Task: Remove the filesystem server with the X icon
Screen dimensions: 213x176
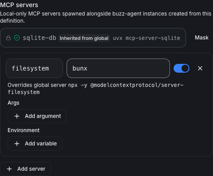Action: pyautogui.click(x=200, y=68)
